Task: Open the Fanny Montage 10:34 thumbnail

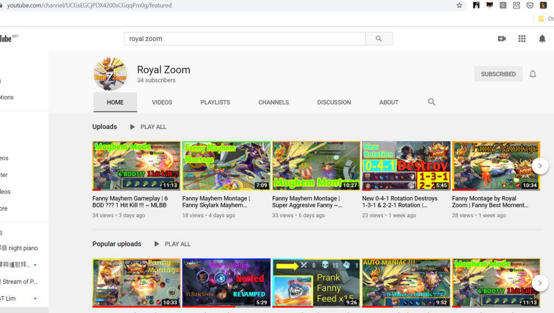Action: click(x=496, y=166)
